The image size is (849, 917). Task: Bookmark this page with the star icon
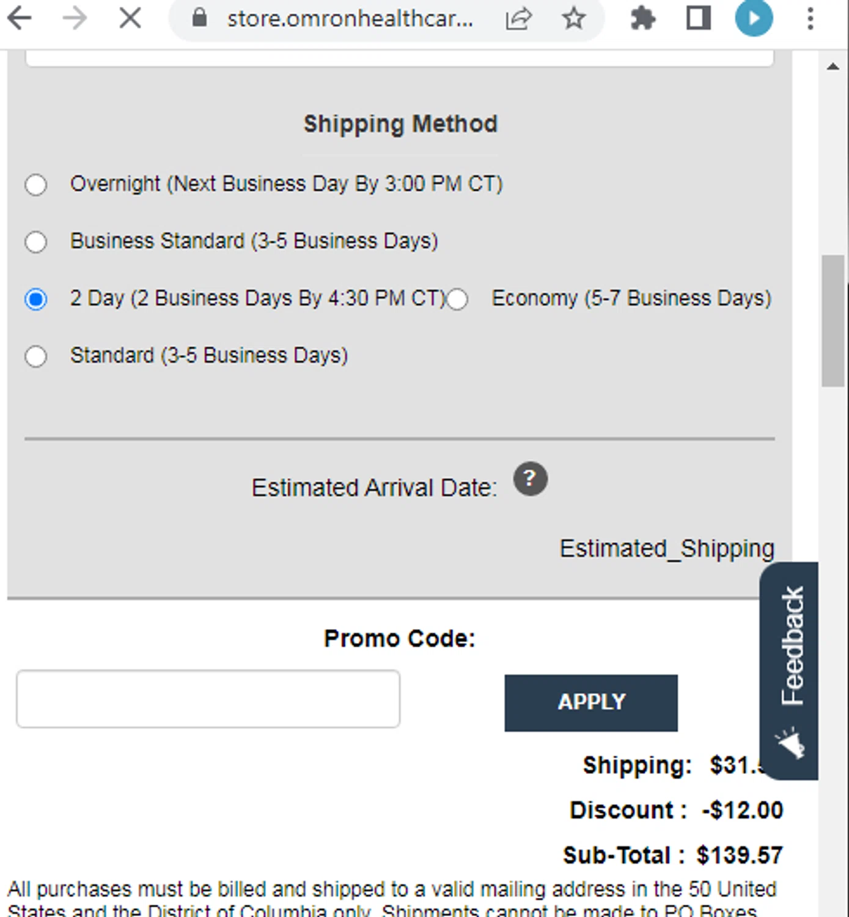pos(573,18)
